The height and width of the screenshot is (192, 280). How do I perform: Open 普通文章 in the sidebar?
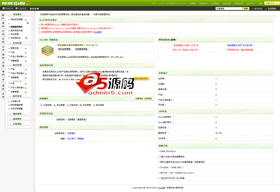[15, 48]
